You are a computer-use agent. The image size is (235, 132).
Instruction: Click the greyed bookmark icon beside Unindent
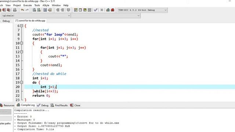(x=68, y=10)
